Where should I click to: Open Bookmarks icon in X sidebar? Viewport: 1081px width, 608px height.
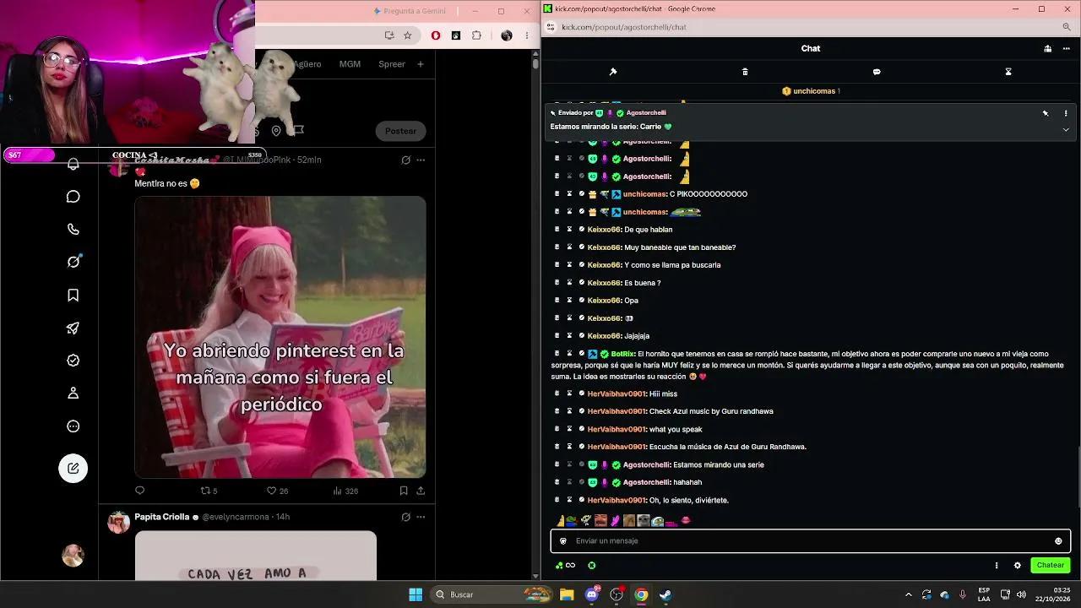point(73,295)
